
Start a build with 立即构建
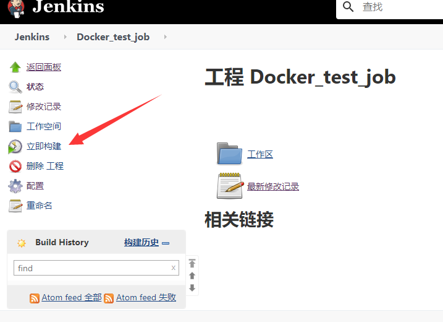tap(44, 146)
